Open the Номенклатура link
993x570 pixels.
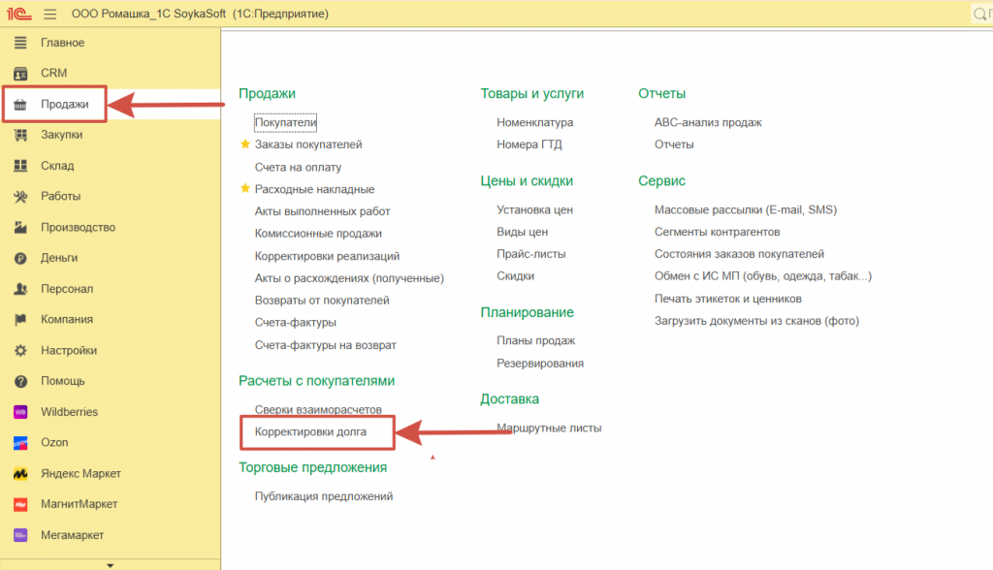[x=534, y=122]
